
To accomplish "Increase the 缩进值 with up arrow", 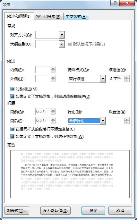I will click(127, 77).
